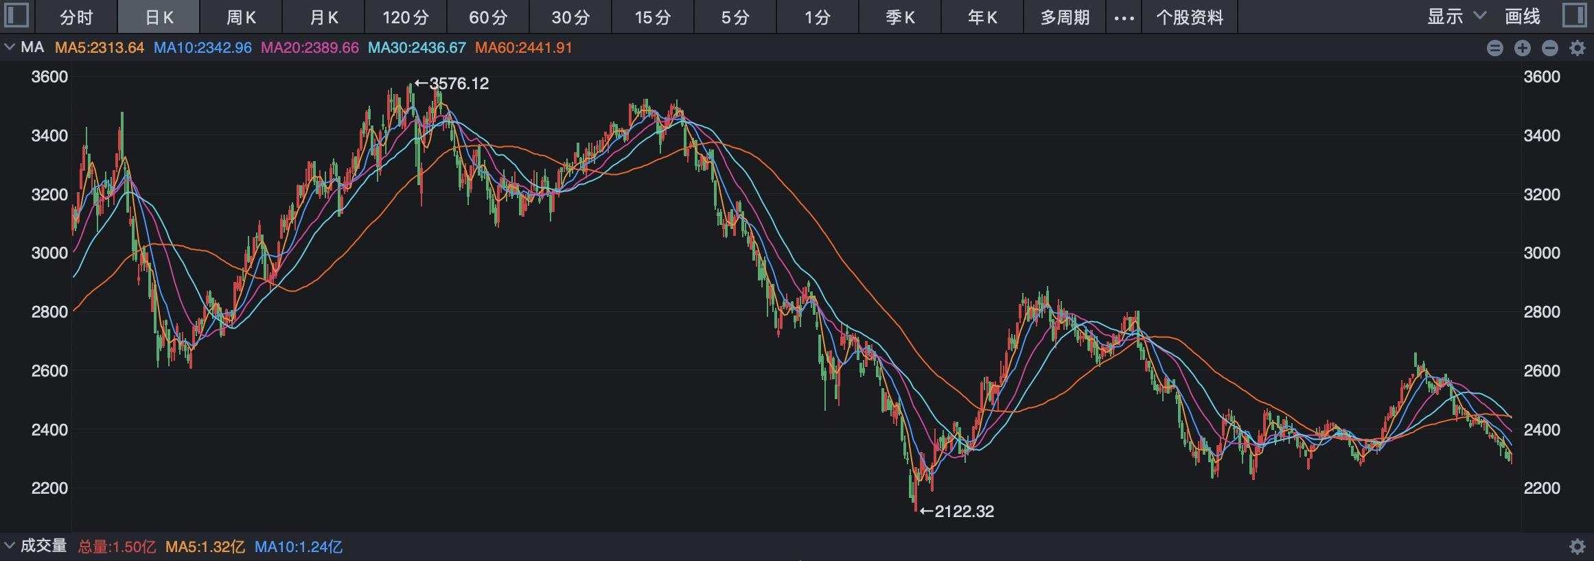Image resolution: width=1594 pixels, height=561 pixels.
Task: Switch to the 分时 tab
Action: pos(76,17)
